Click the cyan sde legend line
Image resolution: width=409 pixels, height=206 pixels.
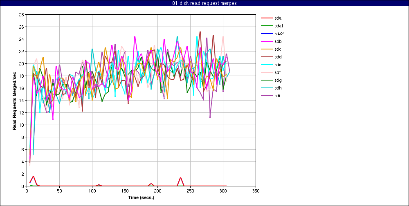point(266,65)
